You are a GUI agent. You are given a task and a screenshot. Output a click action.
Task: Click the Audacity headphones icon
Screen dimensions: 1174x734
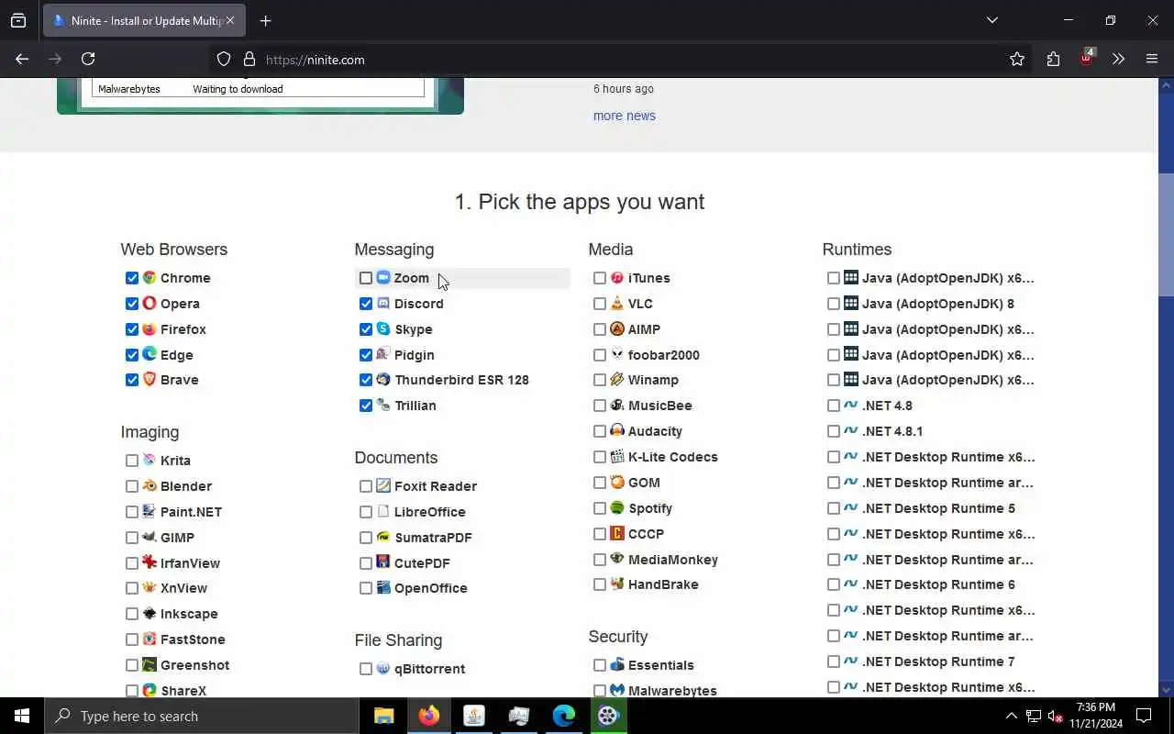pos(617,430)
